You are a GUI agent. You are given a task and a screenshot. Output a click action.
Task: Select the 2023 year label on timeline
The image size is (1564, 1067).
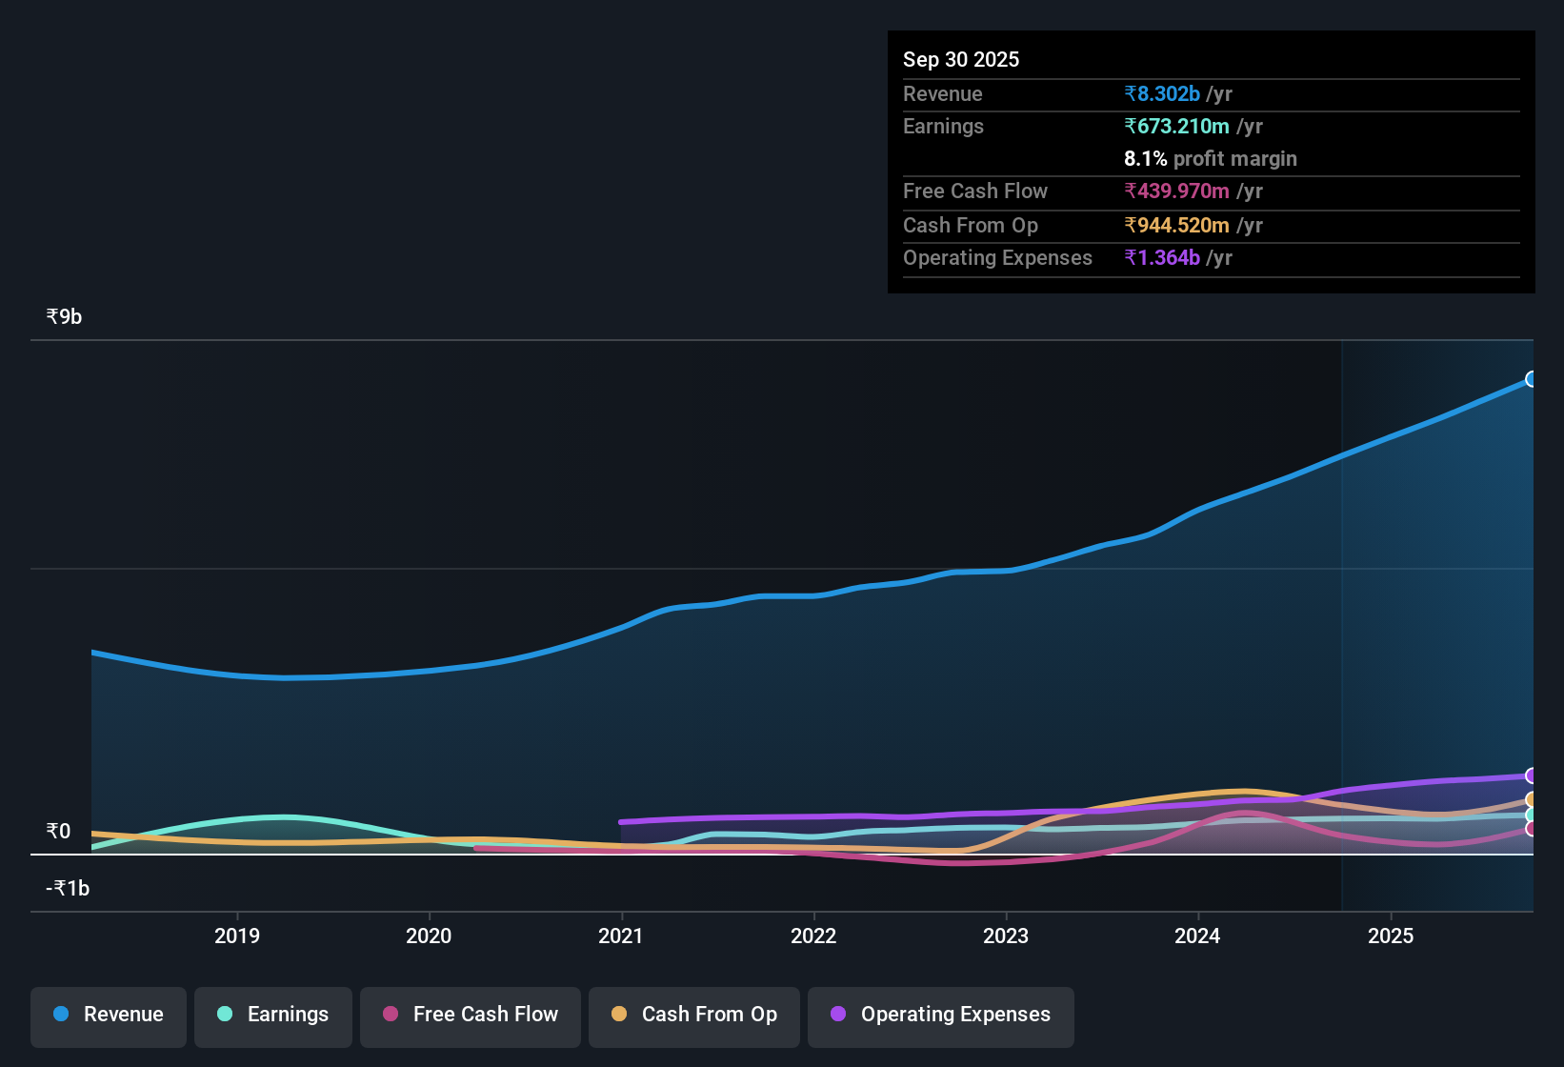pos(1007,936)
